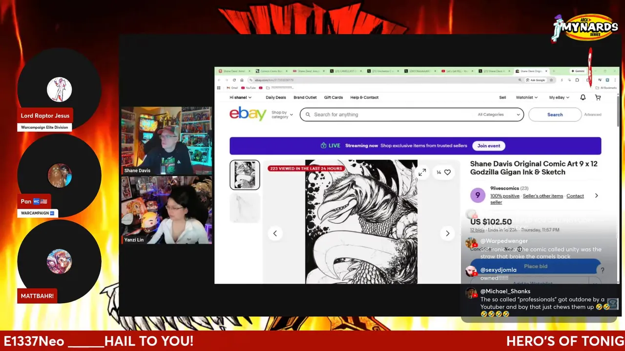The width and height of the screenshot is (625, 351).
Task: Click the Place bid help question mark
Action: (603, 270)
